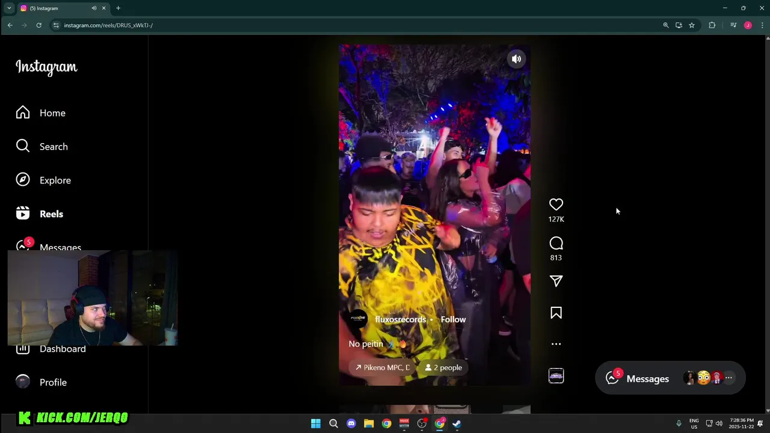This screenshot has height=433, width=770.
Task: Open File Explorer from the taskbar
Action: pos(369,423)
